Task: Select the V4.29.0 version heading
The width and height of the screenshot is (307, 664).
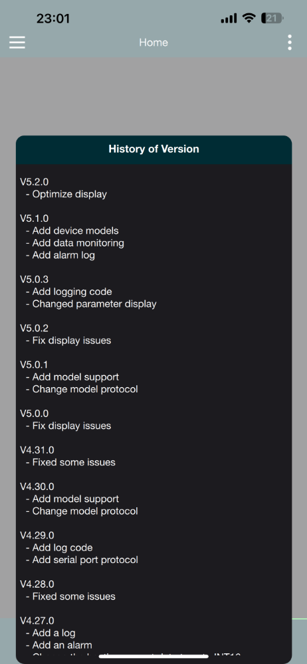Action: pos(37,536)
